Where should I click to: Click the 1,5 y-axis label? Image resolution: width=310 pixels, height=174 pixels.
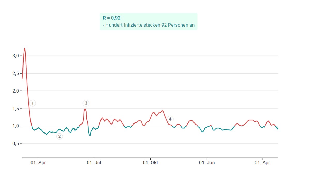pyautogui.click(x=15, y=109)
